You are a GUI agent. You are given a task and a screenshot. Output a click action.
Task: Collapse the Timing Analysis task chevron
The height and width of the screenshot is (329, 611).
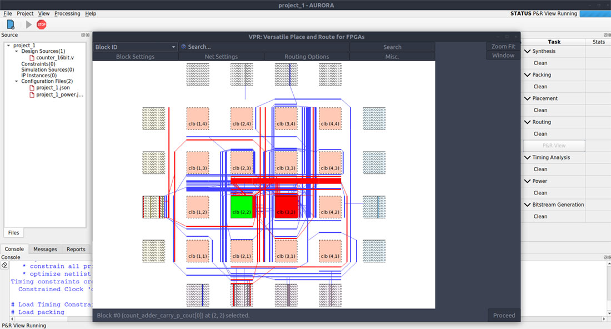click(x=528, y=157)
